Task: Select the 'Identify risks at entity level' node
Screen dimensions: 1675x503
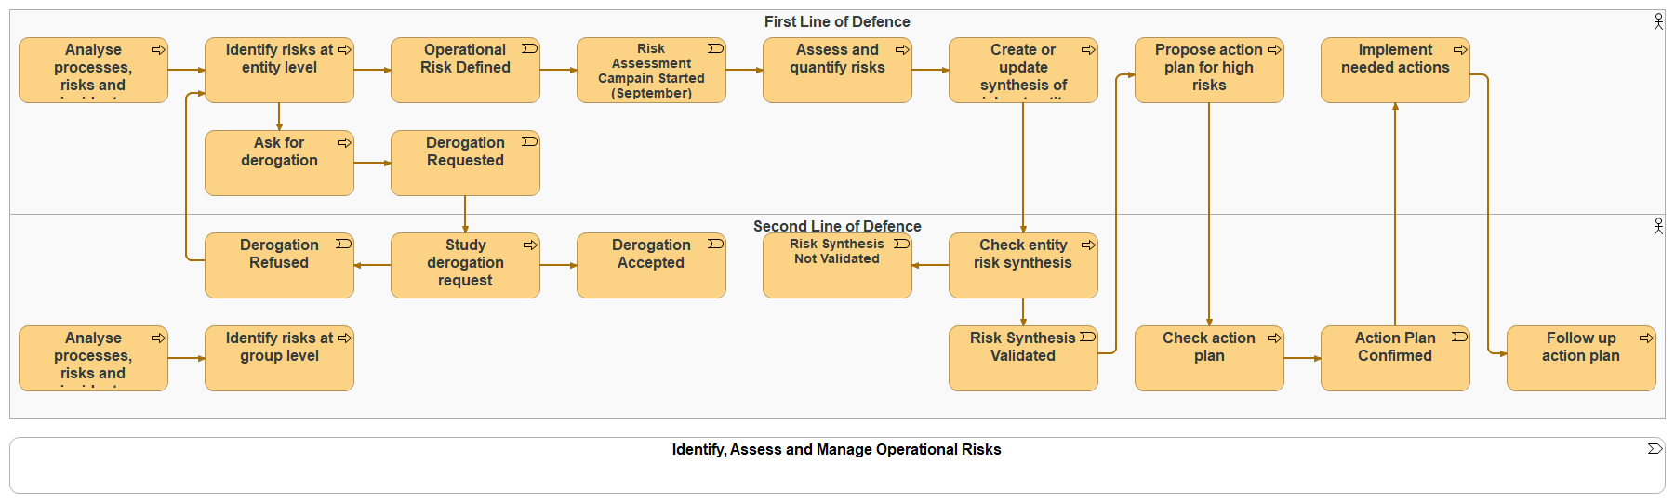Action: coord(279,70)
